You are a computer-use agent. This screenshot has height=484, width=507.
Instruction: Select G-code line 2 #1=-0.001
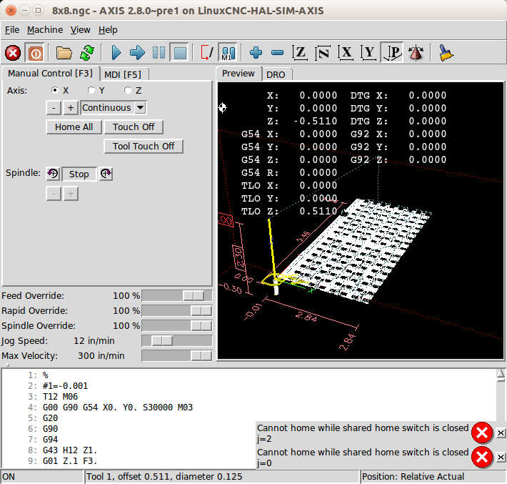coord(65,386)
